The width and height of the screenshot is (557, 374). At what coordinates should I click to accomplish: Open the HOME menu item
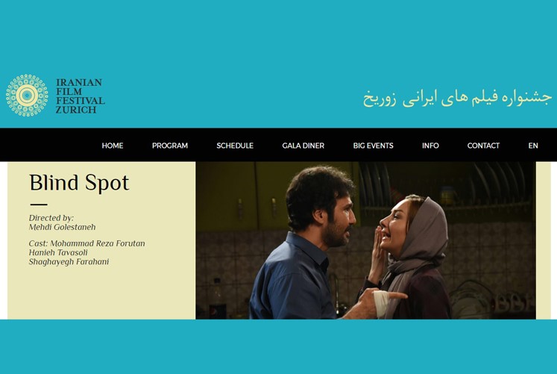(113, 146)
